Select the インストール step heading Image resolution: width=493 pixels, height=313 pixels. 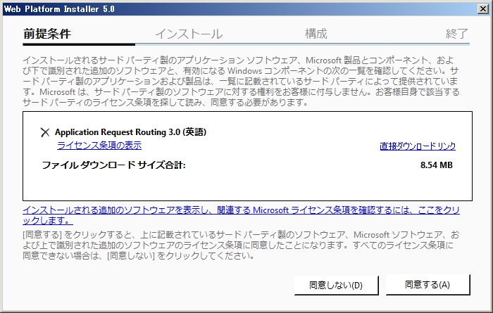(189, 34)
